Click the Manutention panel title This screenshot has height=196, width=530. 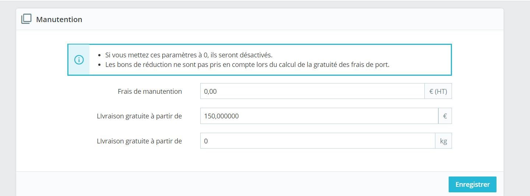(x=59, y=19)
